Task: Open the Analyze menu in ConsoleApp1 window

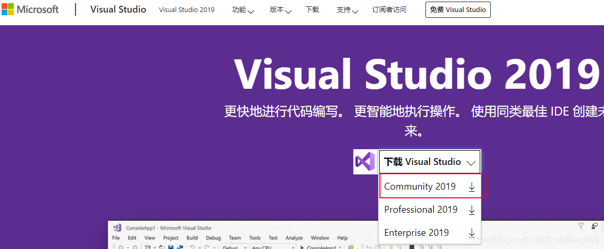Action: point(294,238)
